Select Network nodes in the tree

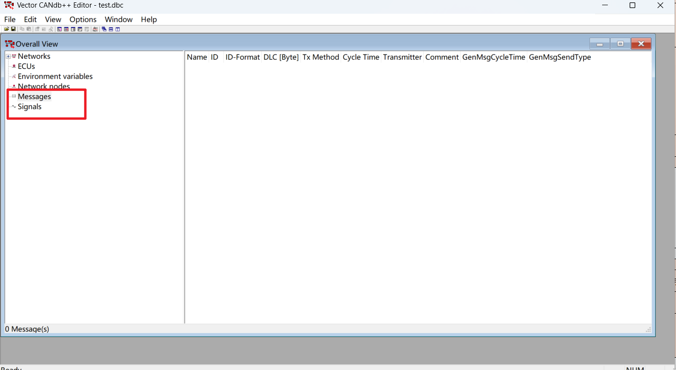coord(44,86)
